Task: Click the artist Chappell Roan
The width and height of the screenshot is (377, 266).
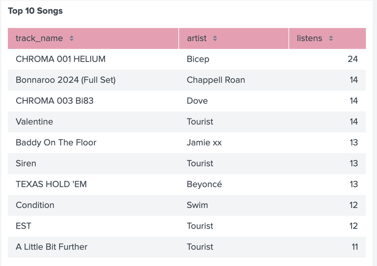Action: coord(216,80)
